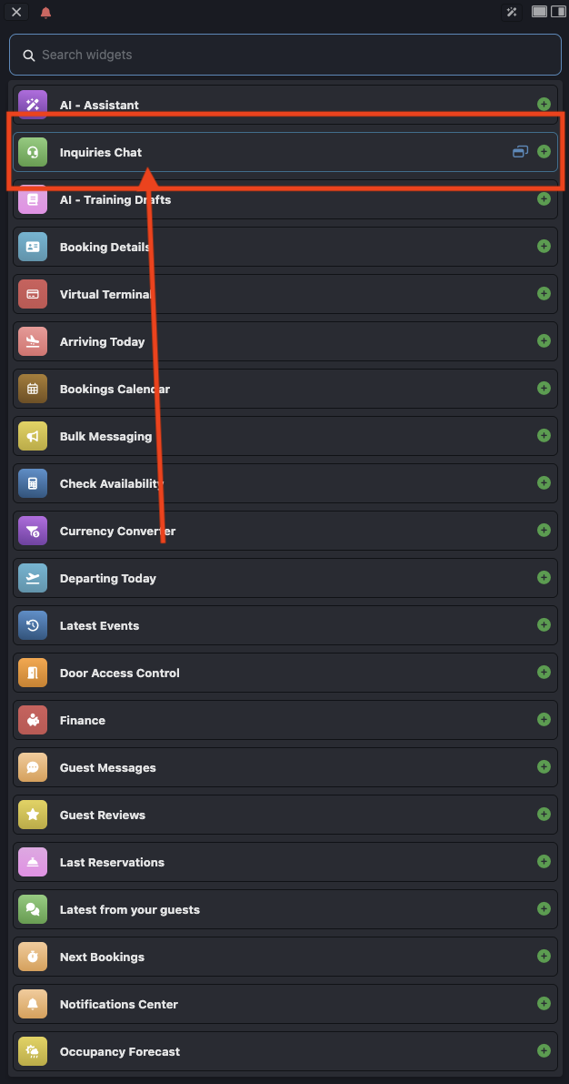Click the Guest Reviews star icon
Viewport: 569px width, 1084px height.
(33, 816)
